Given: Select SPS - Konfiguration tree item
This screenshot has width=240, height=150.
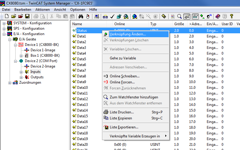Looking at the screenshot, I should point(29,28).
